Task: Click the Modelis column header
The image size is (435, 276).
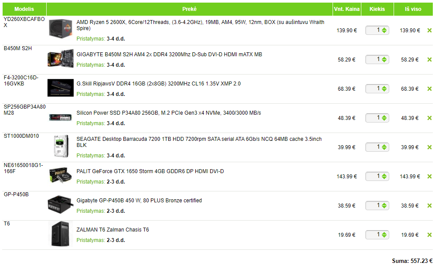Action: point(24,9)
